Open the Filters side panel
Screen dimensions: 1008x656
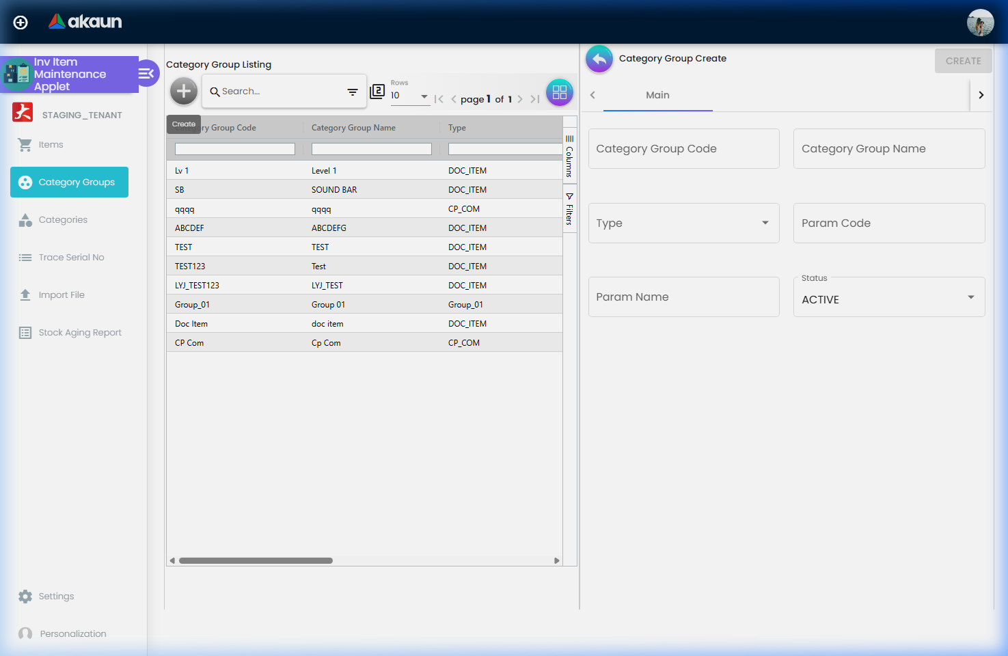(x=569, y=209)
